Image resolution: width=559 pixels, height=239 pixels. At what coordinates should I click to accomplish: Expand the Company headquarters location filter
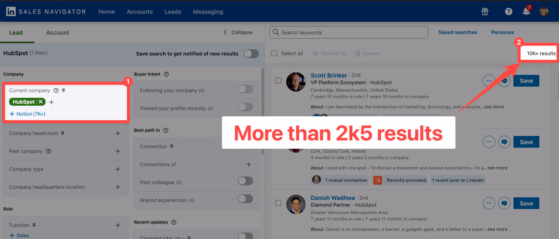pyautogui.click(x=118, y=187)
